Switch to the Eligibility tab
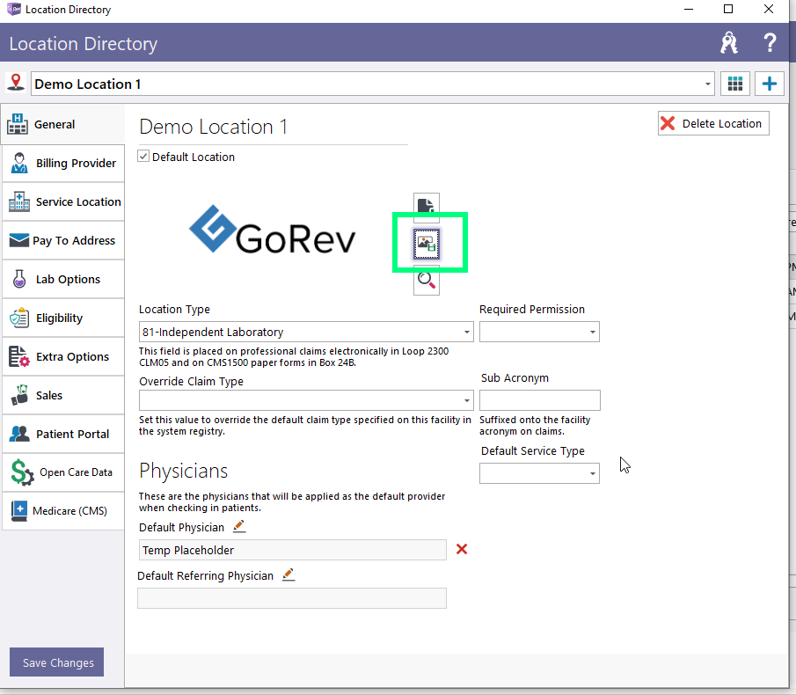This screenshot has height=695, width=796. 63,318
